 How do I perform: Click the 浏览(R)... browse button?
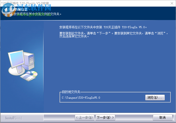coord(155,97)
